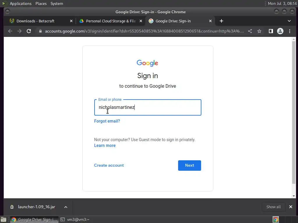Screen dimensions: 298x223
Task: Select the Google Drive Sign-in taskbar entry
Action: pyautogui.click(x=34, y=220)
